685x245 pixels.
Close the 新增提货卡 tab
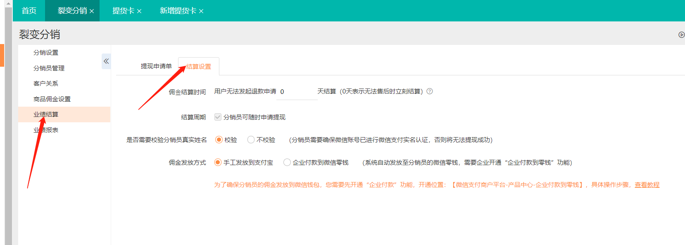[x=201, y=11]
